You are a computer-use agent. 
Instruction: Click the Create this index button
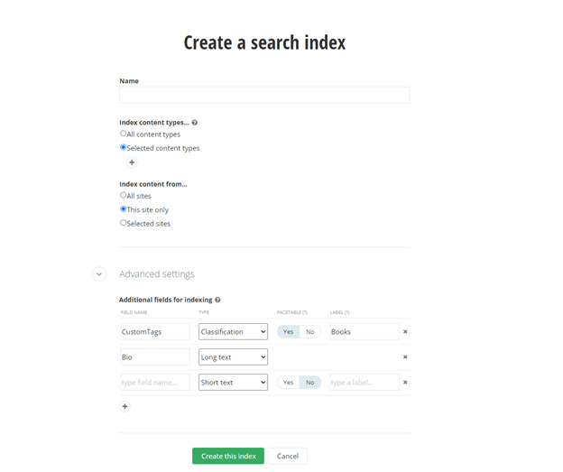(x=228, y=456)
